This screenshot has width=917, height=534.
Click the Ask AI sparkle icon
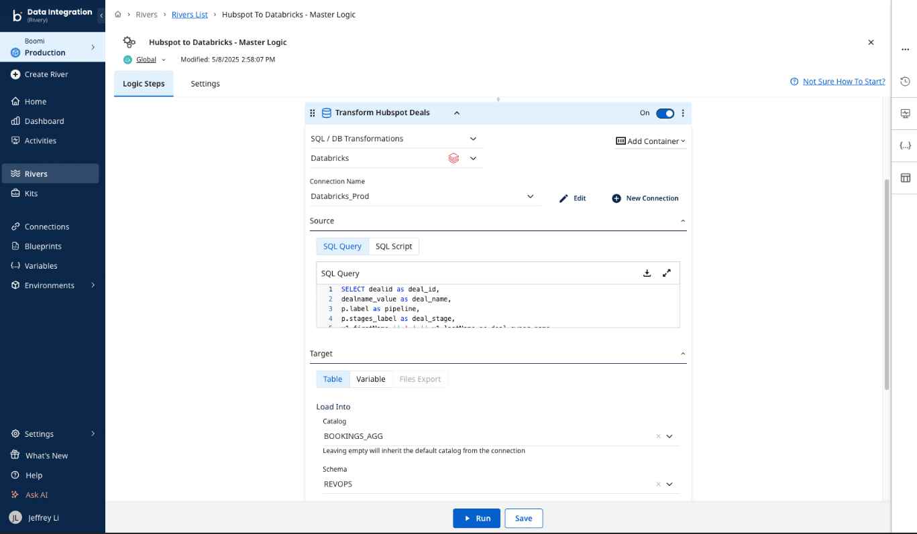(15, 495)
